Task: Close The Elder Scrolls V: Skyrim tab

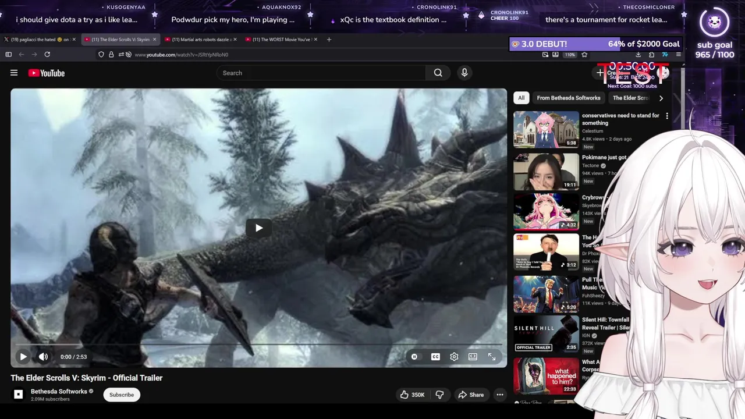Action: tap(154, 40)
